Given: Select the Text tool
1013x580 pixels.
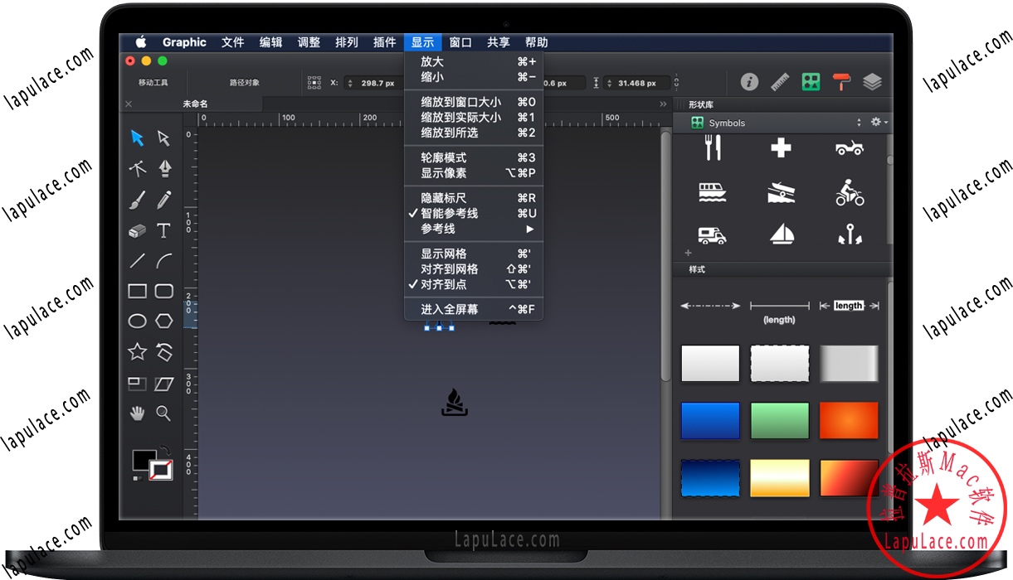Looking at the screenshot, I should pos(163,230).
